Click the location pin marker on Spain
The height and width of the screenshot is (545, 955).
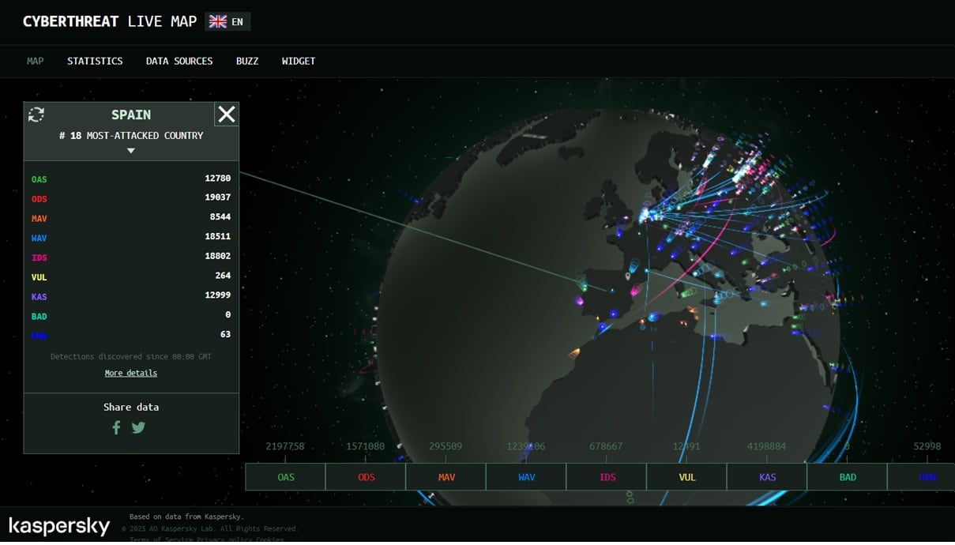628,276
